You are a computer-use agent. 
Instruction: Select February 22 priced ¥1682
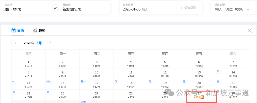(29, 95)
